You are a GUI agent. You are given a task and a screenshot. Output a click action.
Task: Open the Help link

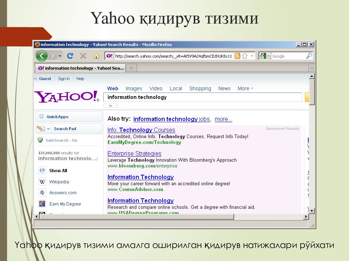pos(80,79)
